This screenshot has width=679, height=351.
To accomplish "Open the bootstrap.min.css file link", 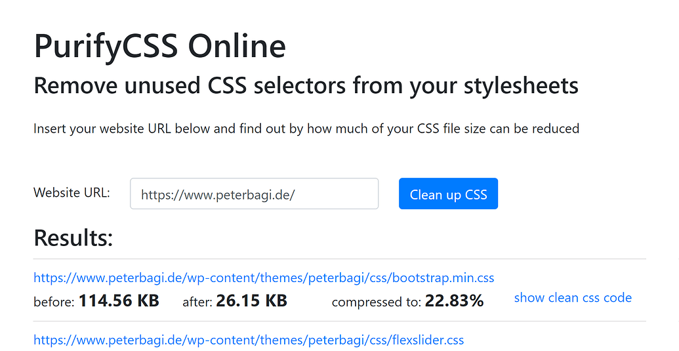I will [264, 278].
